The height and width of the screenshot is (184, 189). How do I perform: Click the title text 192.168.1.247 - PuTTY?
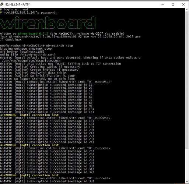click(x=17, y=4)
